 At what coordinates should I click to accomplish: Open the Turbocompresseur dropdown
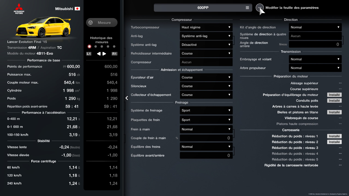206,27
